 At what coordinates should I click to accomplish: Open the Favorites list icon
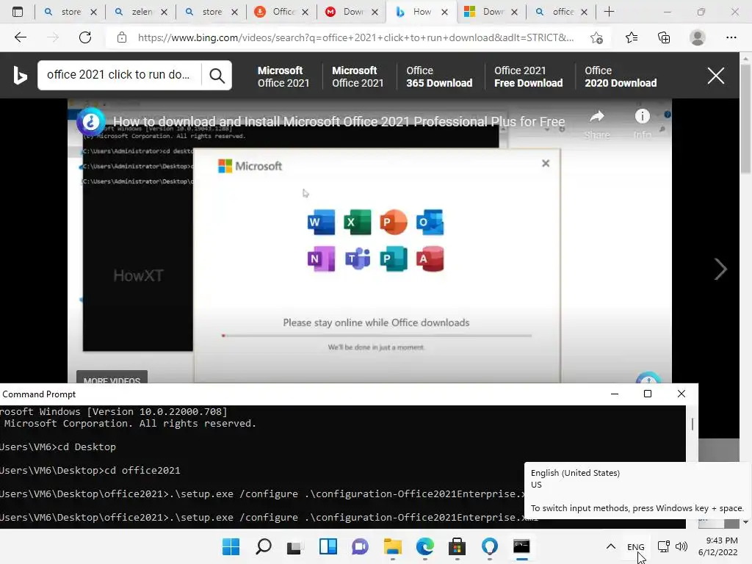632,37
